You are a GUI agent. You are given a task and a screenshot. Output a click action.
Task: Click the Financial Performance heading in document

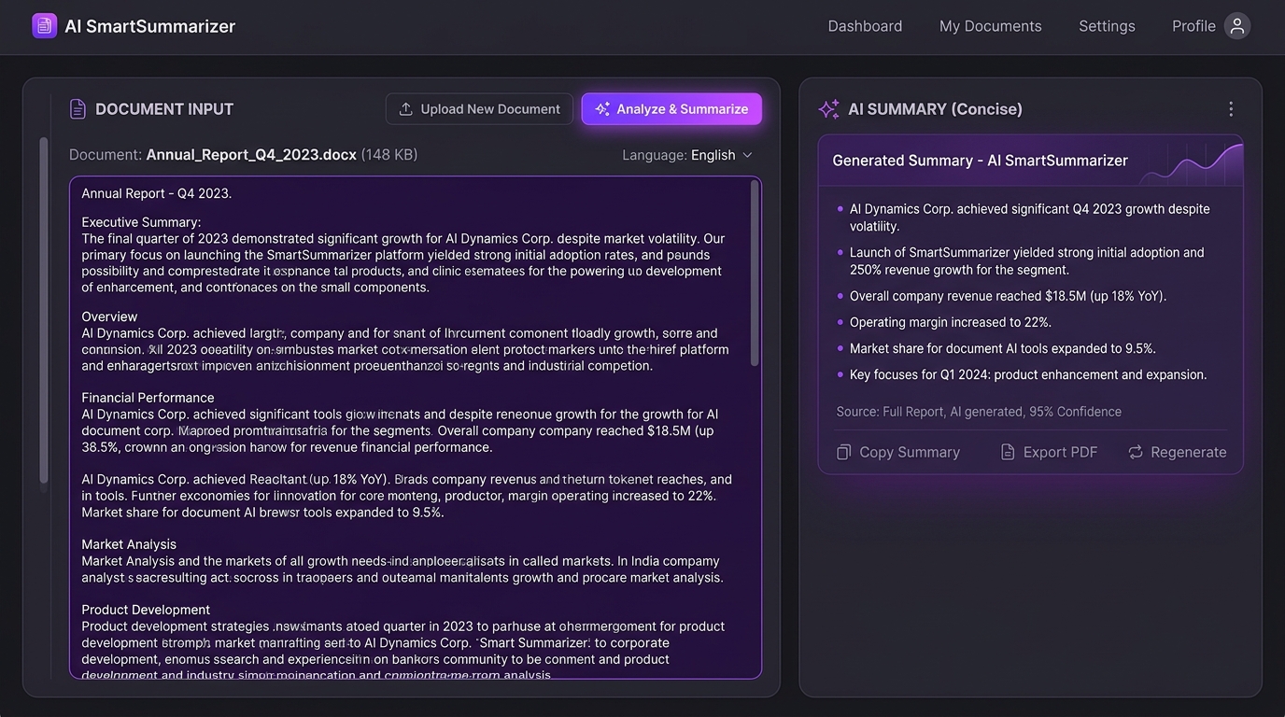148,398
